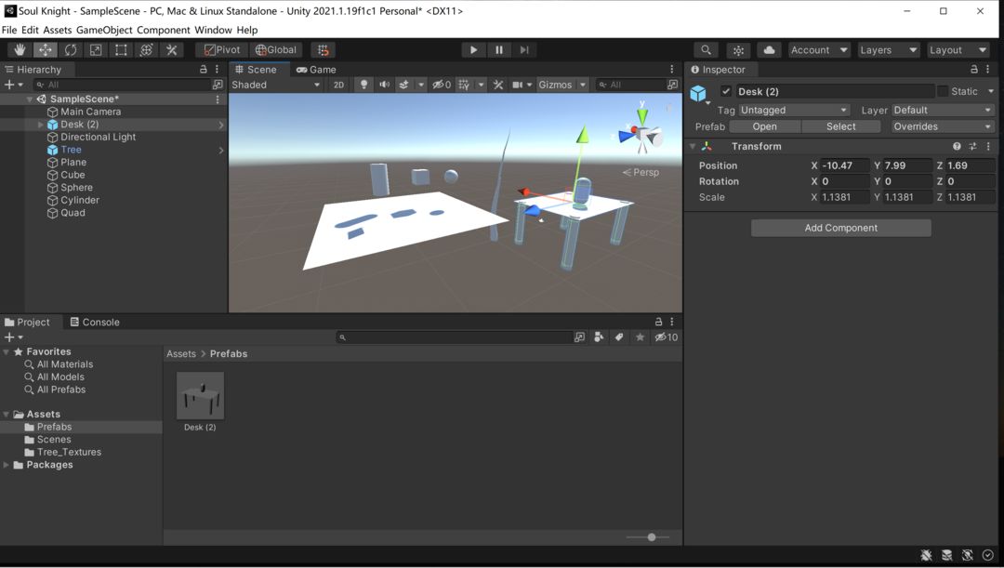Click the Play button

473,50
